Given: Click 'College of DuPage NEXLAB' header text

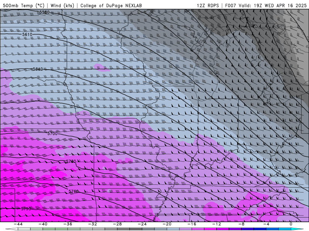Looking at the screenshot, I should coord(111,5).
